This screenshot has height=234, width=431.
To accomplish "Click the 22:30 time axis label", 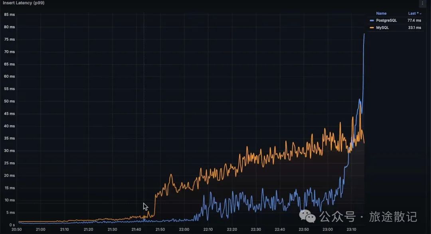I will point(256,229).
